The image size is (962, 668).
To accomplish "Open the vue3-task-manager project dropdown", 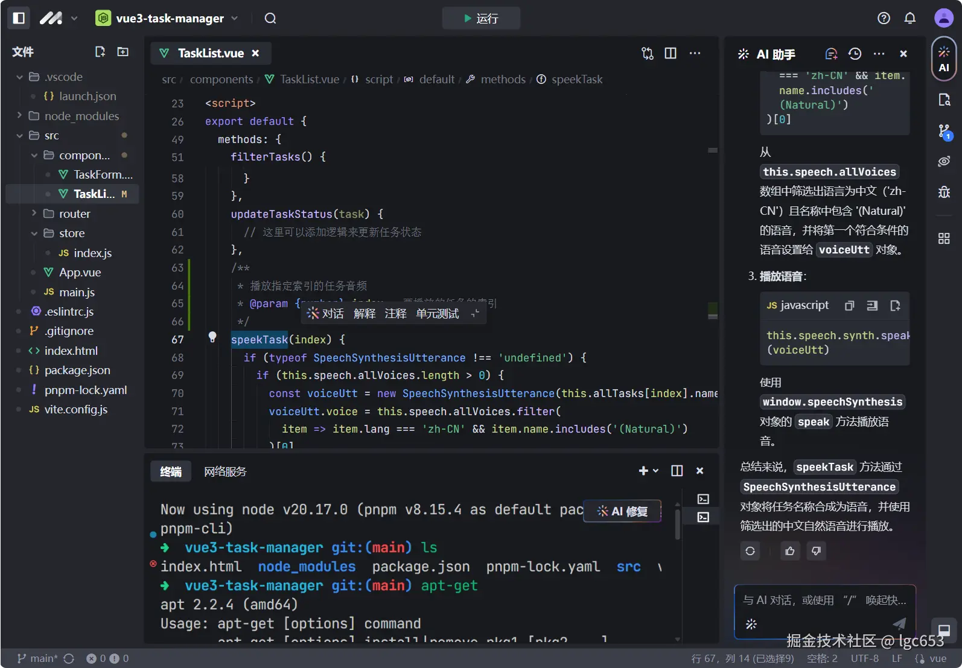I will click(x=167, y=18).
